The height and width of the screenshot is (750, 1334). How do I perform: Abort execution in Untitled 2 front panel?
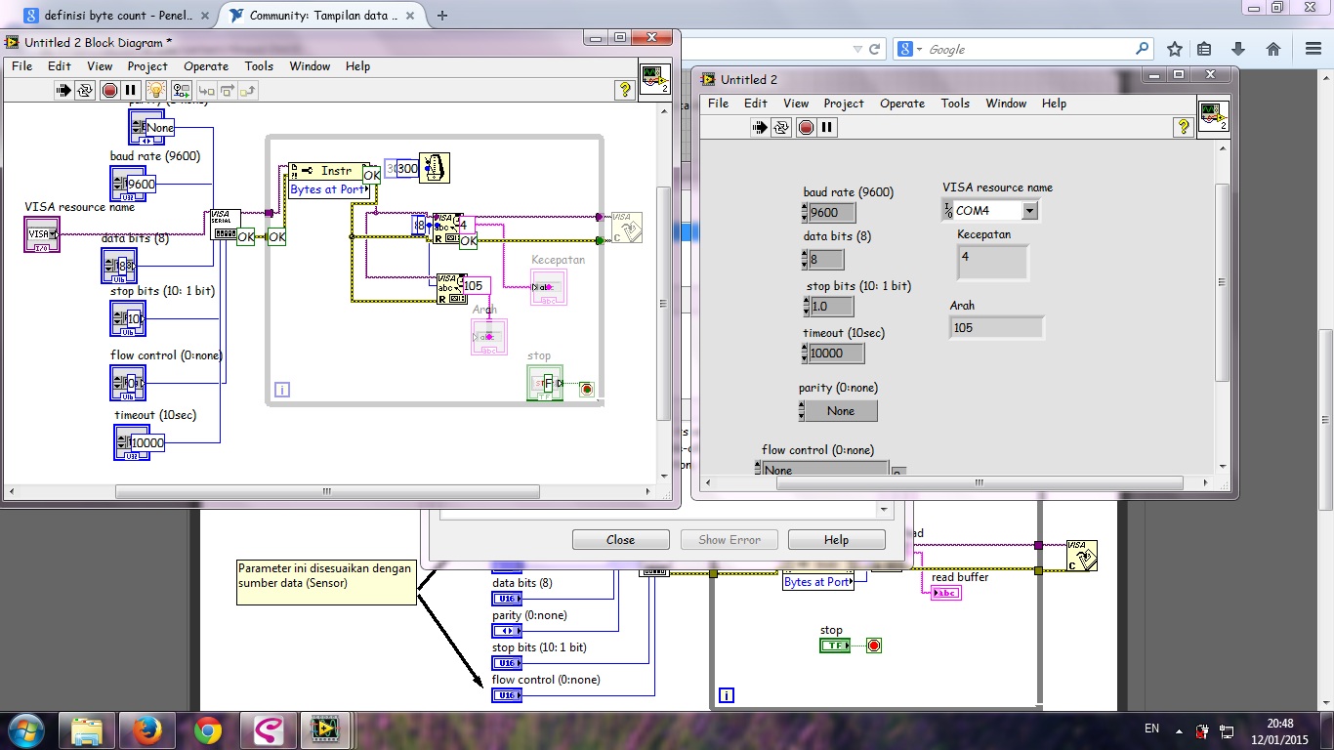pos(806,127)
